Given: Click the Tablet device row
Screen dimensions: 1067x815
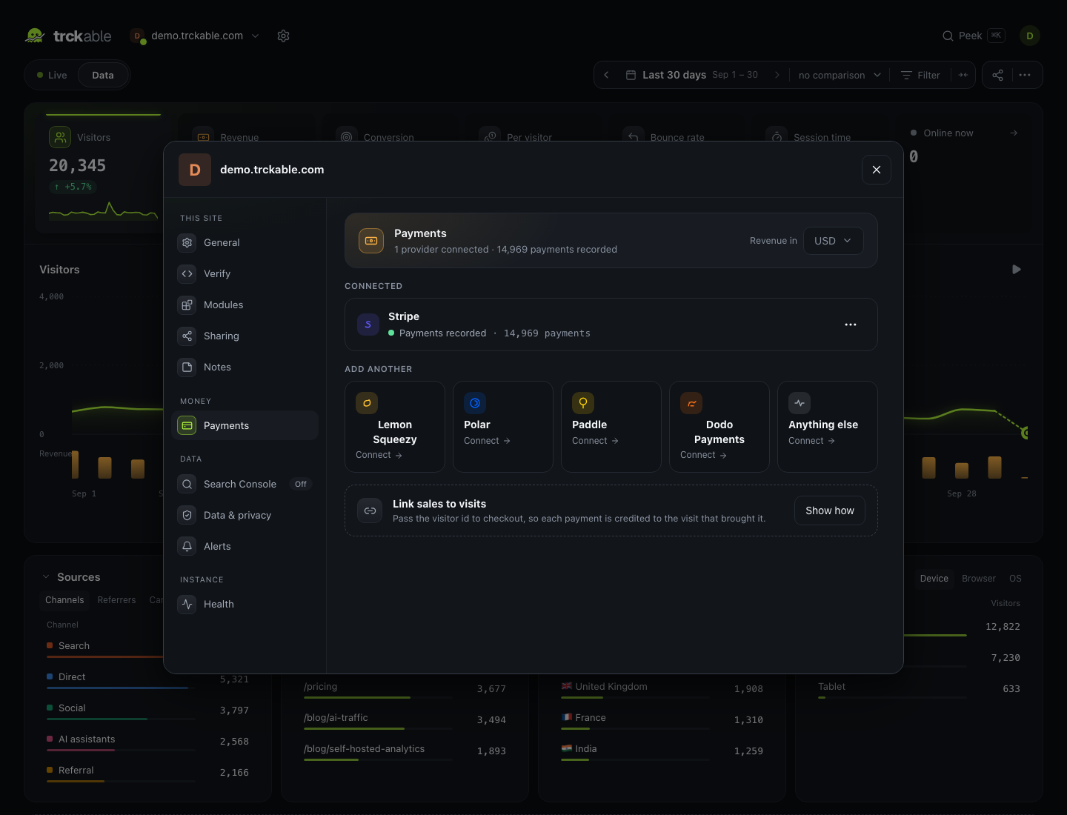Looking at the screenshot, I should pyautogui.click(x=919, y=688).
